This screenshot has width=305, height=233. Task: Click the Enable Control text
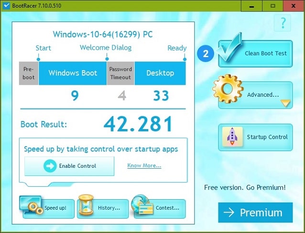click(77, 166)
